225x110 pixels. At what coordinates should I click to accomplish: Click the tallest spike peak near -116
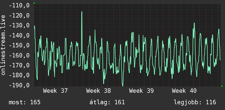pyautogui.click(x=82, y=12)
